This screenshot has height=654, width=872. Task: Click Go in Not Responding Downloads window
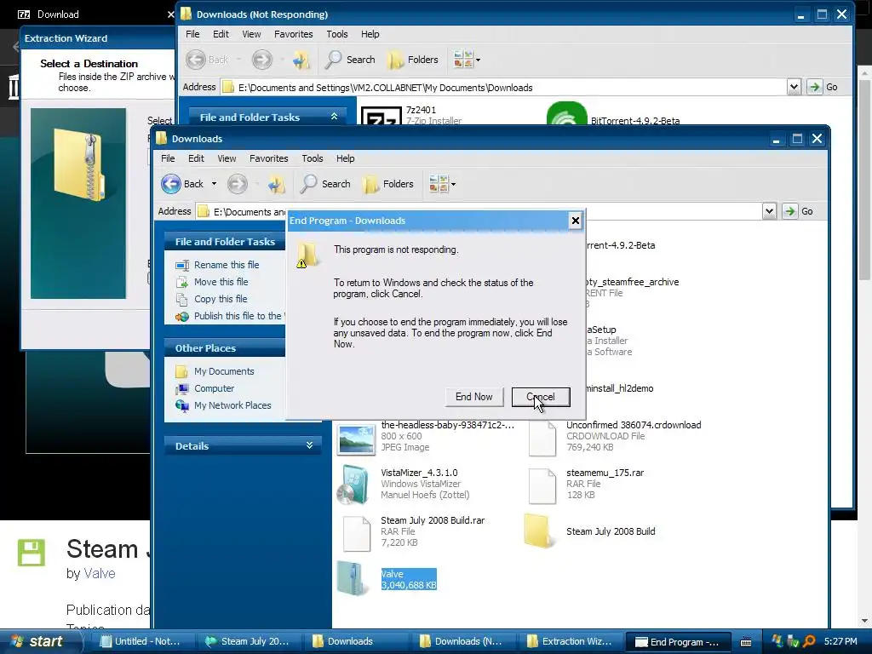823,87
